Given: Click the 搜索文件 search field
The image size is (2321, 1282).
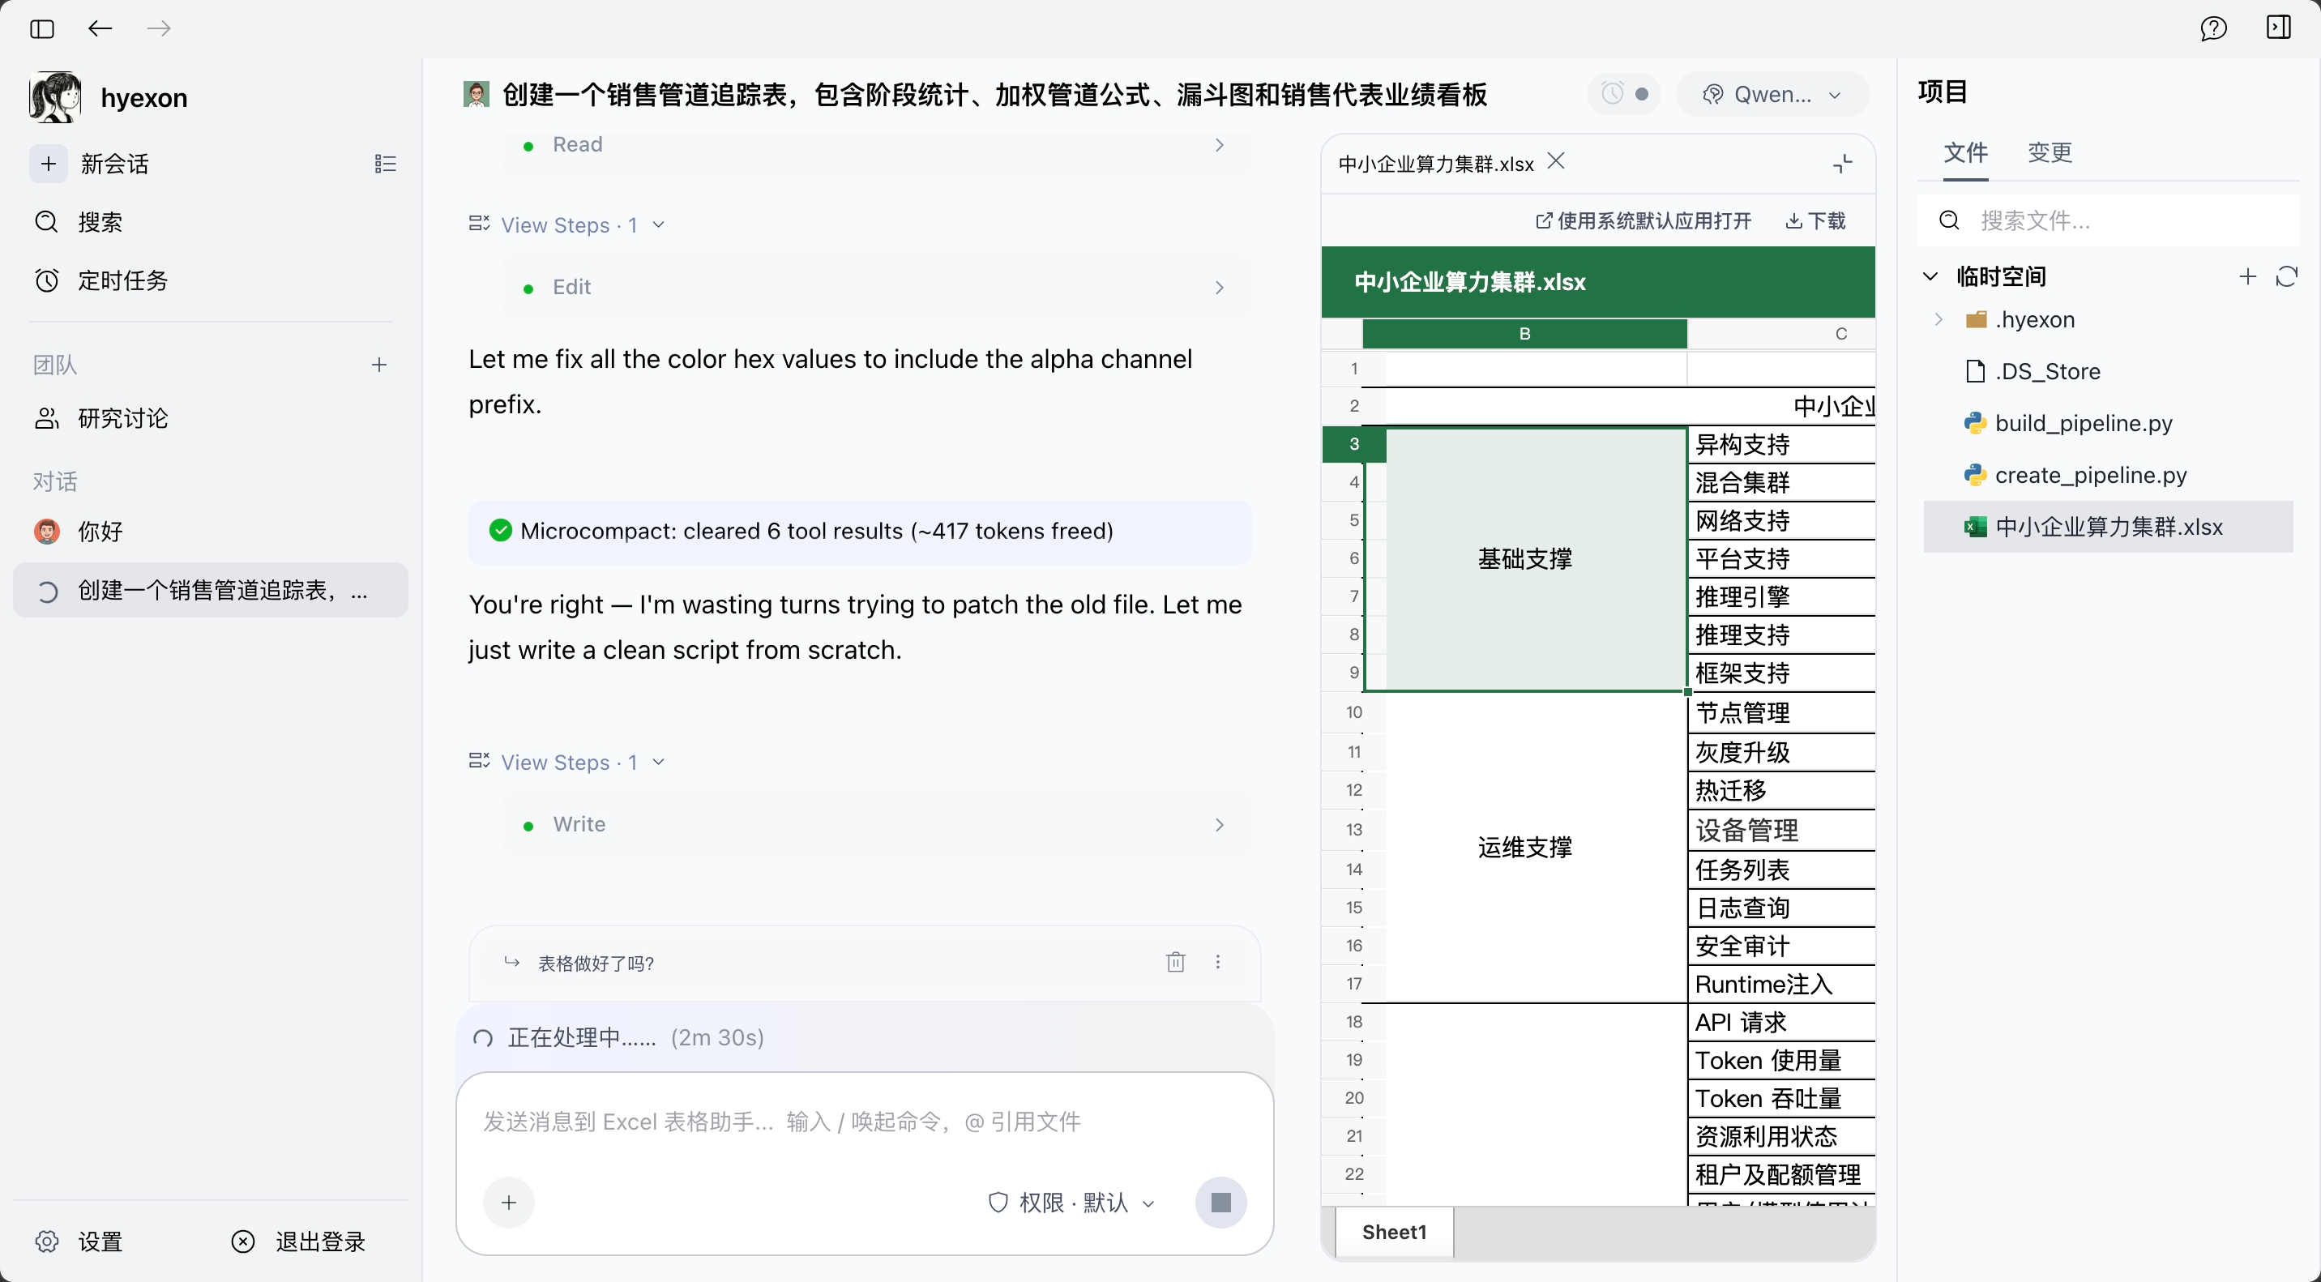Looking at the screenshot, I should coord(2109,220).
